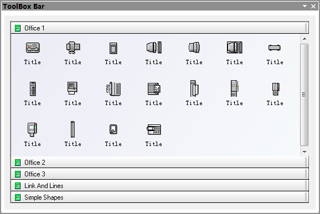
Task: Choose the tall cabinet icon with indicator lights
Action: coord(235,88)
